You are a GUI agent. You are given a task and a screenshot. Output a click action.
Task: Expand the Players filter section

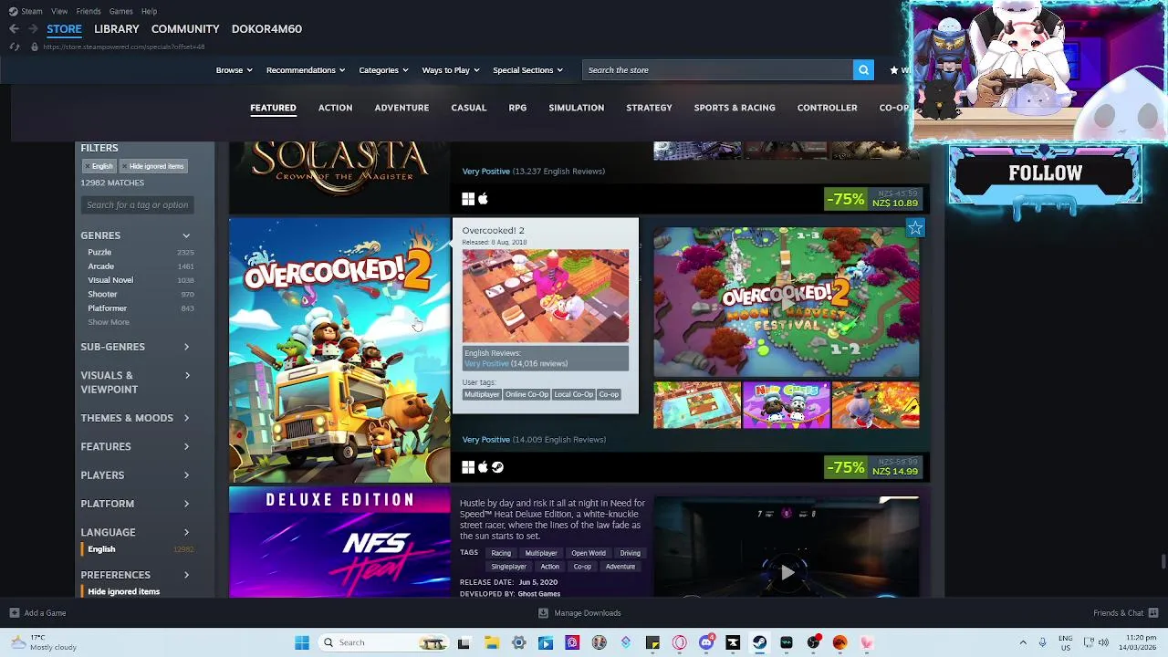pos(136,475)
